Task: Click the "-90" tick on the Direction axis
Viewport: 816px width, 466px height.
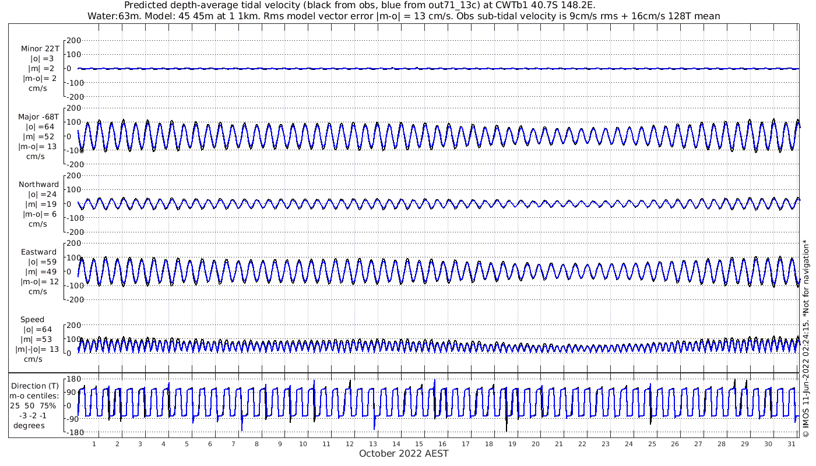Action: pos(73,419)
